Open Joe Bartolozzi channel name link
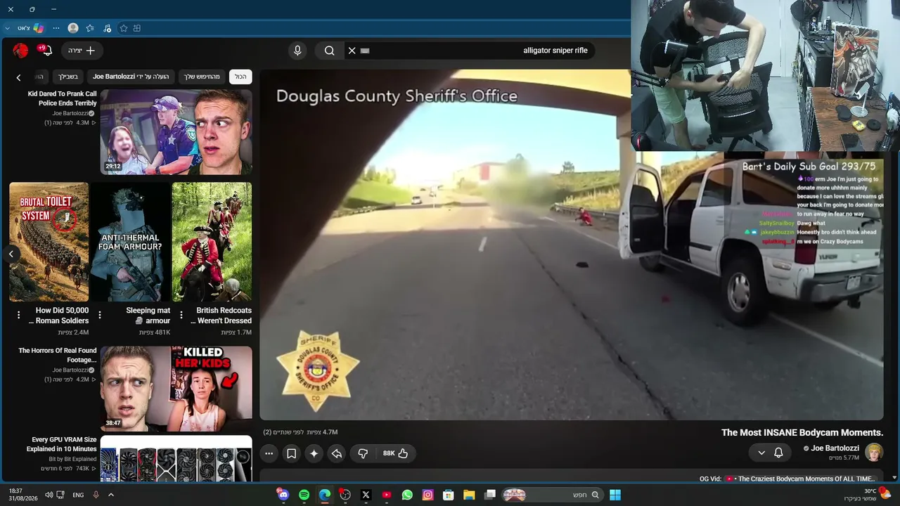The height and width of the screenshot is (506, 900). [835, 448]
